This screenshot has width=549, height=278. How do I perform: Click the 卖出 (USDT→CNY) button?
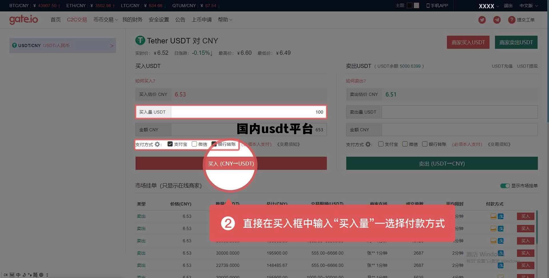[x=442, y=163]
